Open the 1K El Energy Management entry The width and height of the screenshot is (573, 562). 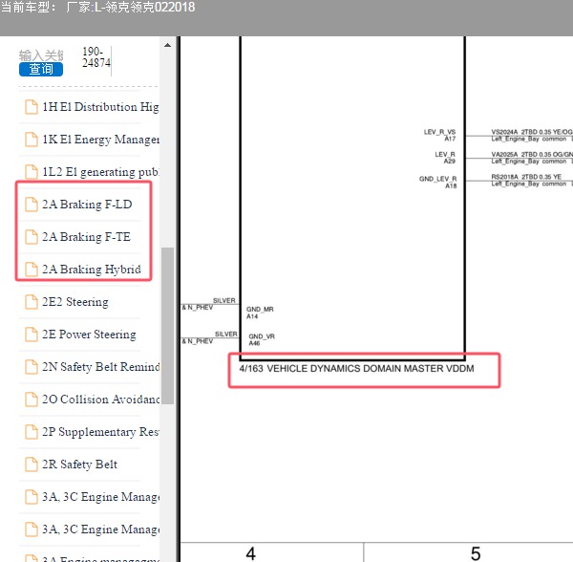(x=100, y=140)
